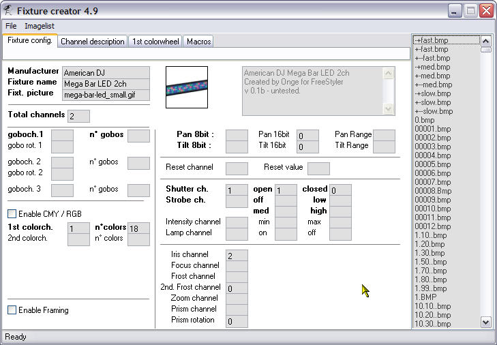Click the Mega Bar fixture picture thumbnail
The height and width of the screenshot is (345, 497).
click(x=187, y=87)
